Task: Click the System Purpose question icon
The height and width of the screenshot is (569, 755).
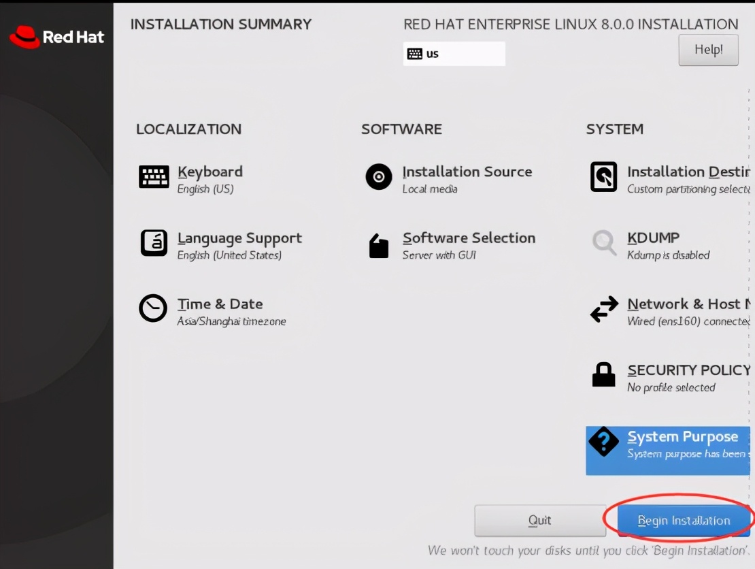Action: coord(604,441)
